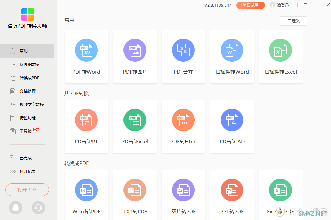The height and width of the screenshot is (220, 331).
Task: Click the 每日试用 button
Action: tap(251, 5)
